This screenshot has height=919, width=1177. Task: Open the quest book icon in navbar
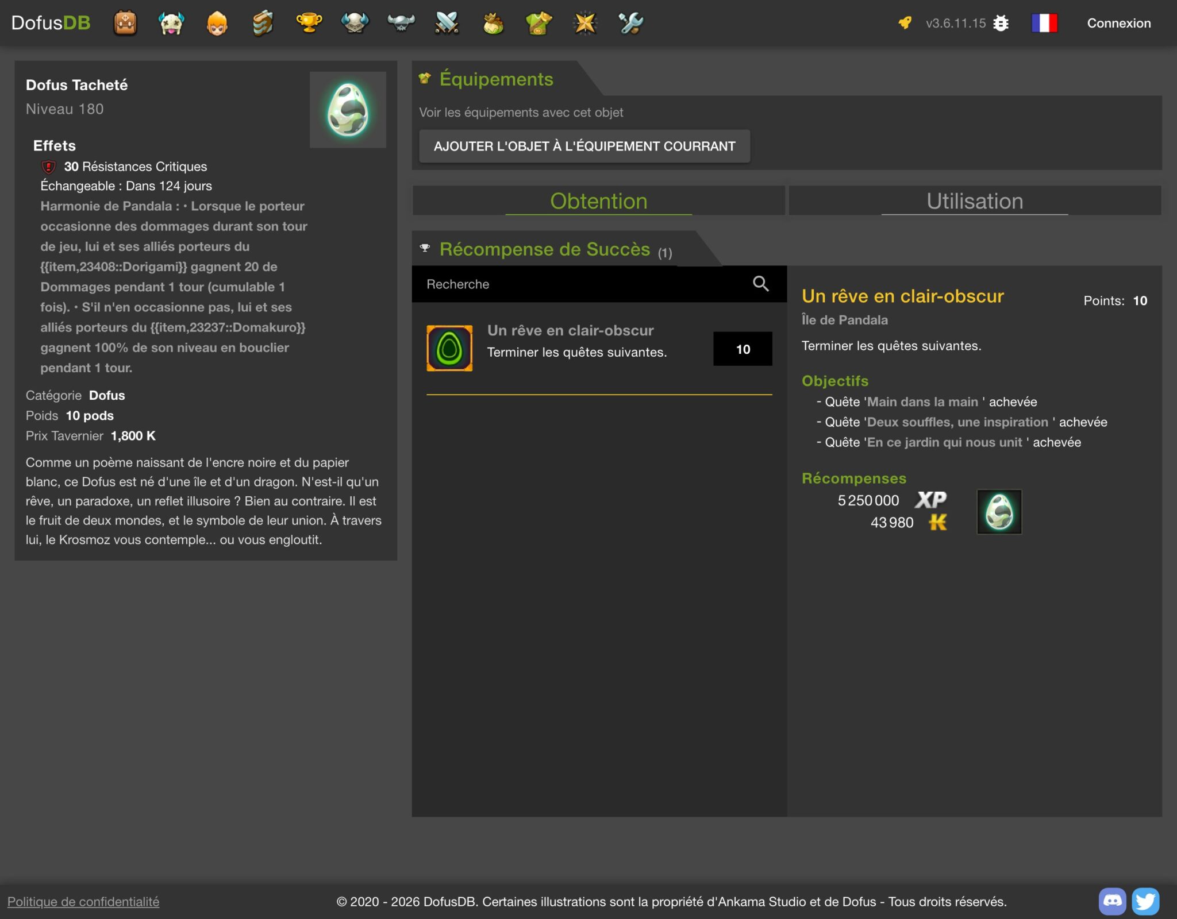[263, 23]
